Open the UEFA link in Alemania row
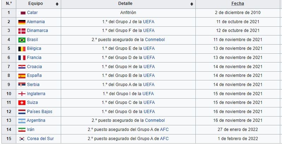The width and height of the screenshot is (282, 145). point(149,22)
